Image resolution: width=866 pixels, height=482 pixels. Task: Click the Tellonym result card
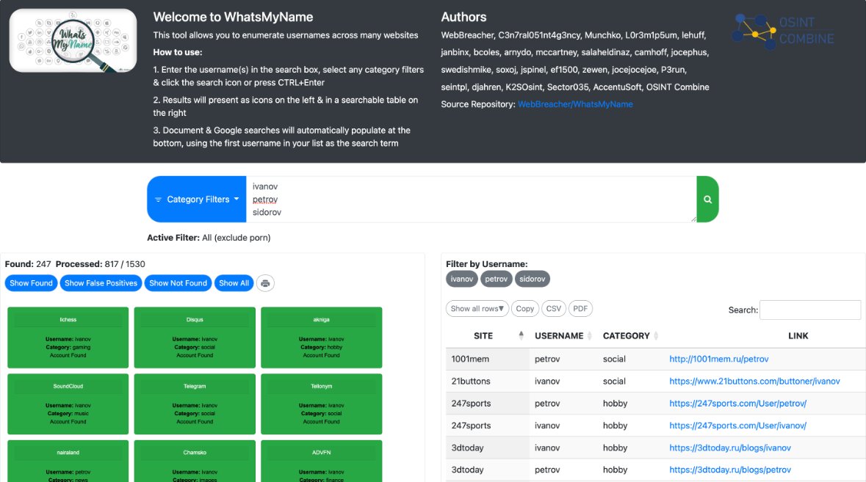coord(322,404)
